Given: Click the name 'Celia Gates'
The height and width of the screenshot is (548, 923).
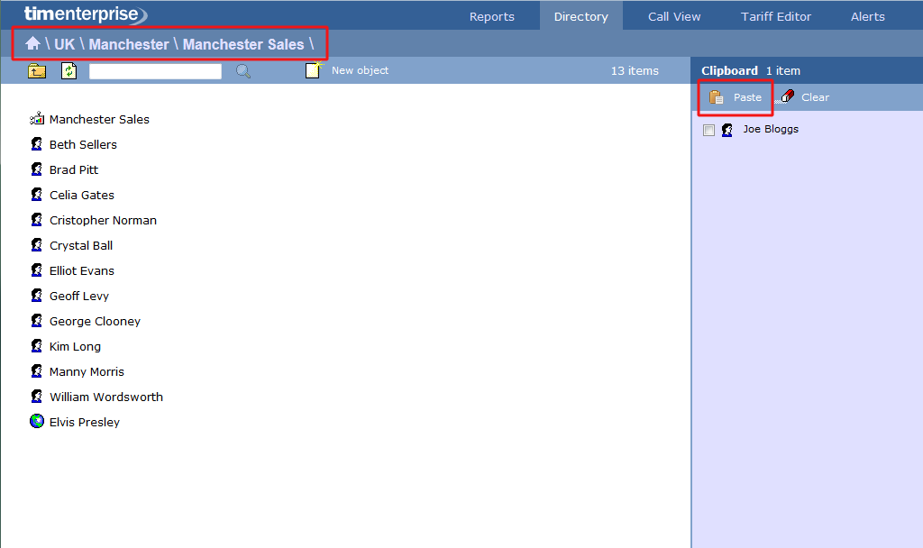Looking at the screenshot, I should pyautogui.click(x=82, y=195).
